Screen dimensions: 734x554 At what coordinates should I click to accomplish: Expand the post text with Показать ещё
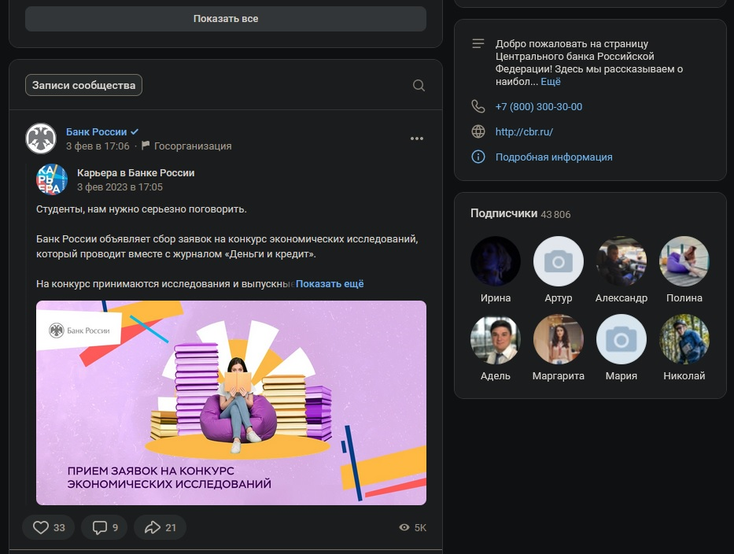click(x=330, y=284)
